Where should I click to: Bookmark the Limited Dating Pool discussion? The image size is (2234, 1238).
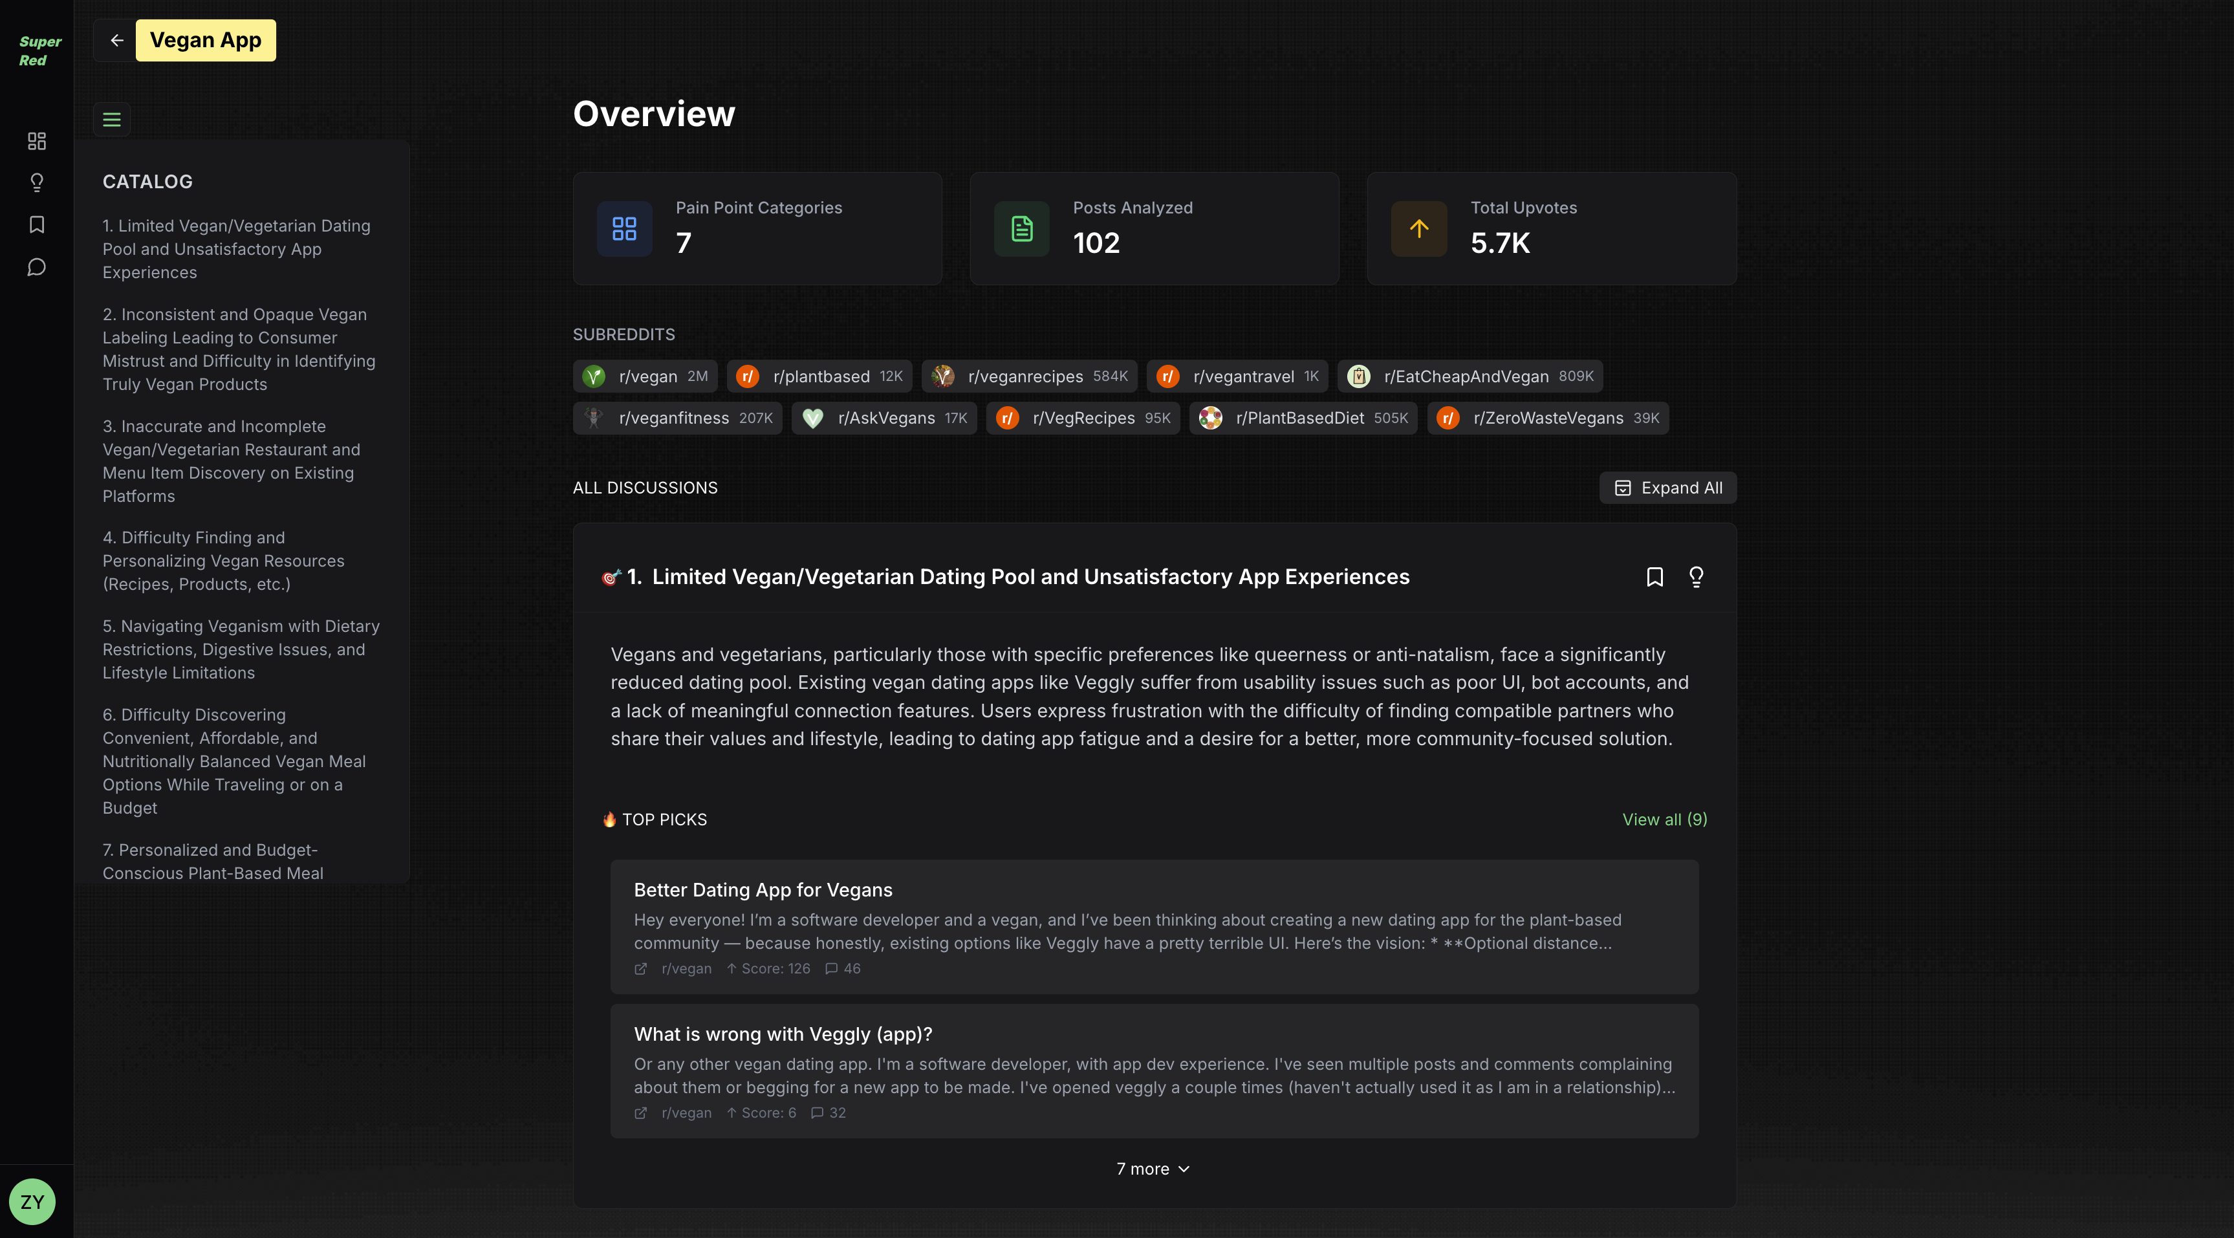point(1654,577)
